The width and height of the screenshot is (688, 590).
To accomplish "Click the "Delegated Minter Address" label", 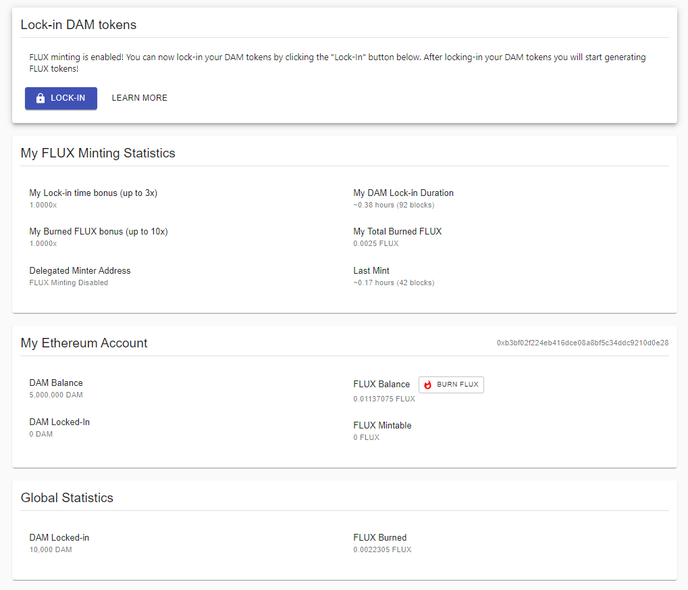I will [x=80, y=271].
